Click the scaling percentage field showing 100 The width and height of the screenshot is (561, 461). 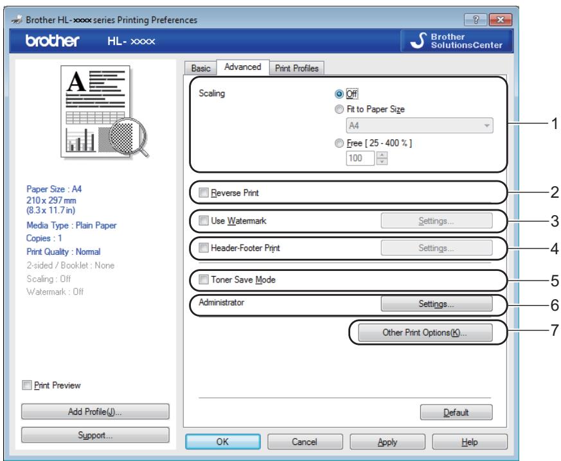pyautogui.click(x=361, y=158)
